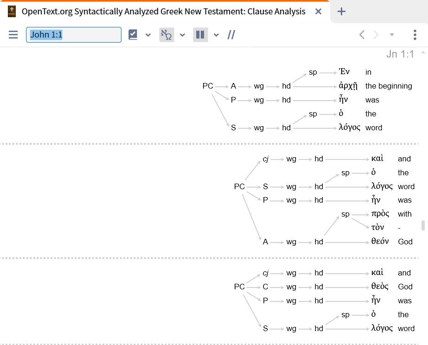Click the Greek word θεὸς
This screenshot has height=345, width=428.
point(380,286)
